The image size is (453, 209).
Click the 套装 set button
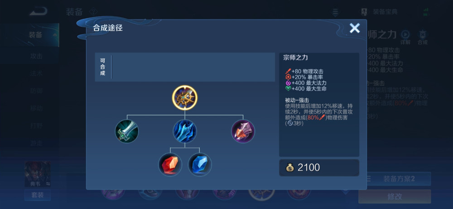(x=38, y=195)
